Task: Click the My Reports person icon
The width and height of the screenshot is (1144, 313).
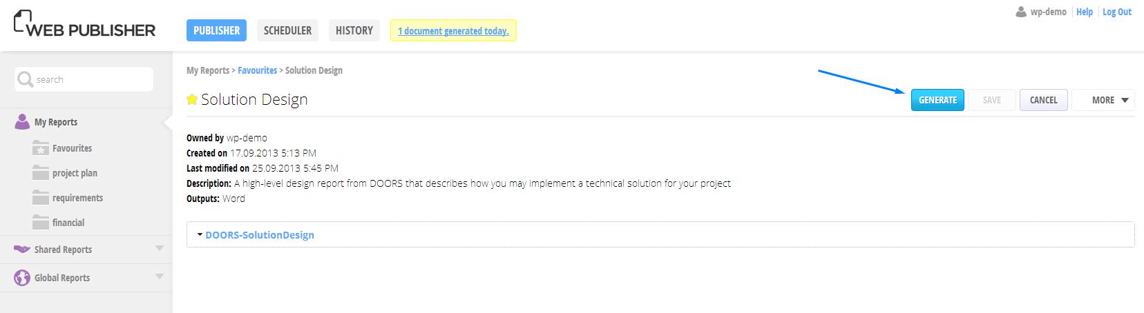Action: 22,122
